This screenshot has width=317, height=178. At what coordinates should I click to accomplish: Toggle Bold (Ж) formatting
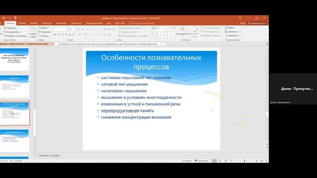(55, 35)
